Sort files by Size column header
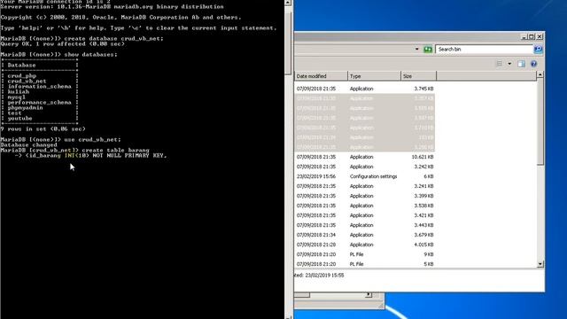This screenshot has height=319, width=567. point(419,76)
